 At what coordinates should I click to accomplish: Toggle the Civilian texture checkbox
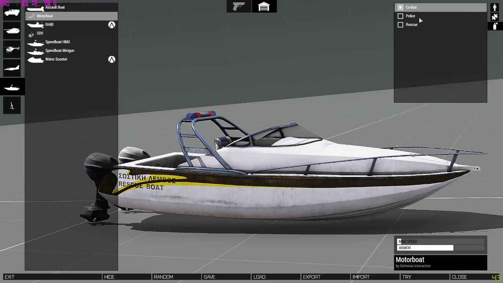(x=400, y=7)
